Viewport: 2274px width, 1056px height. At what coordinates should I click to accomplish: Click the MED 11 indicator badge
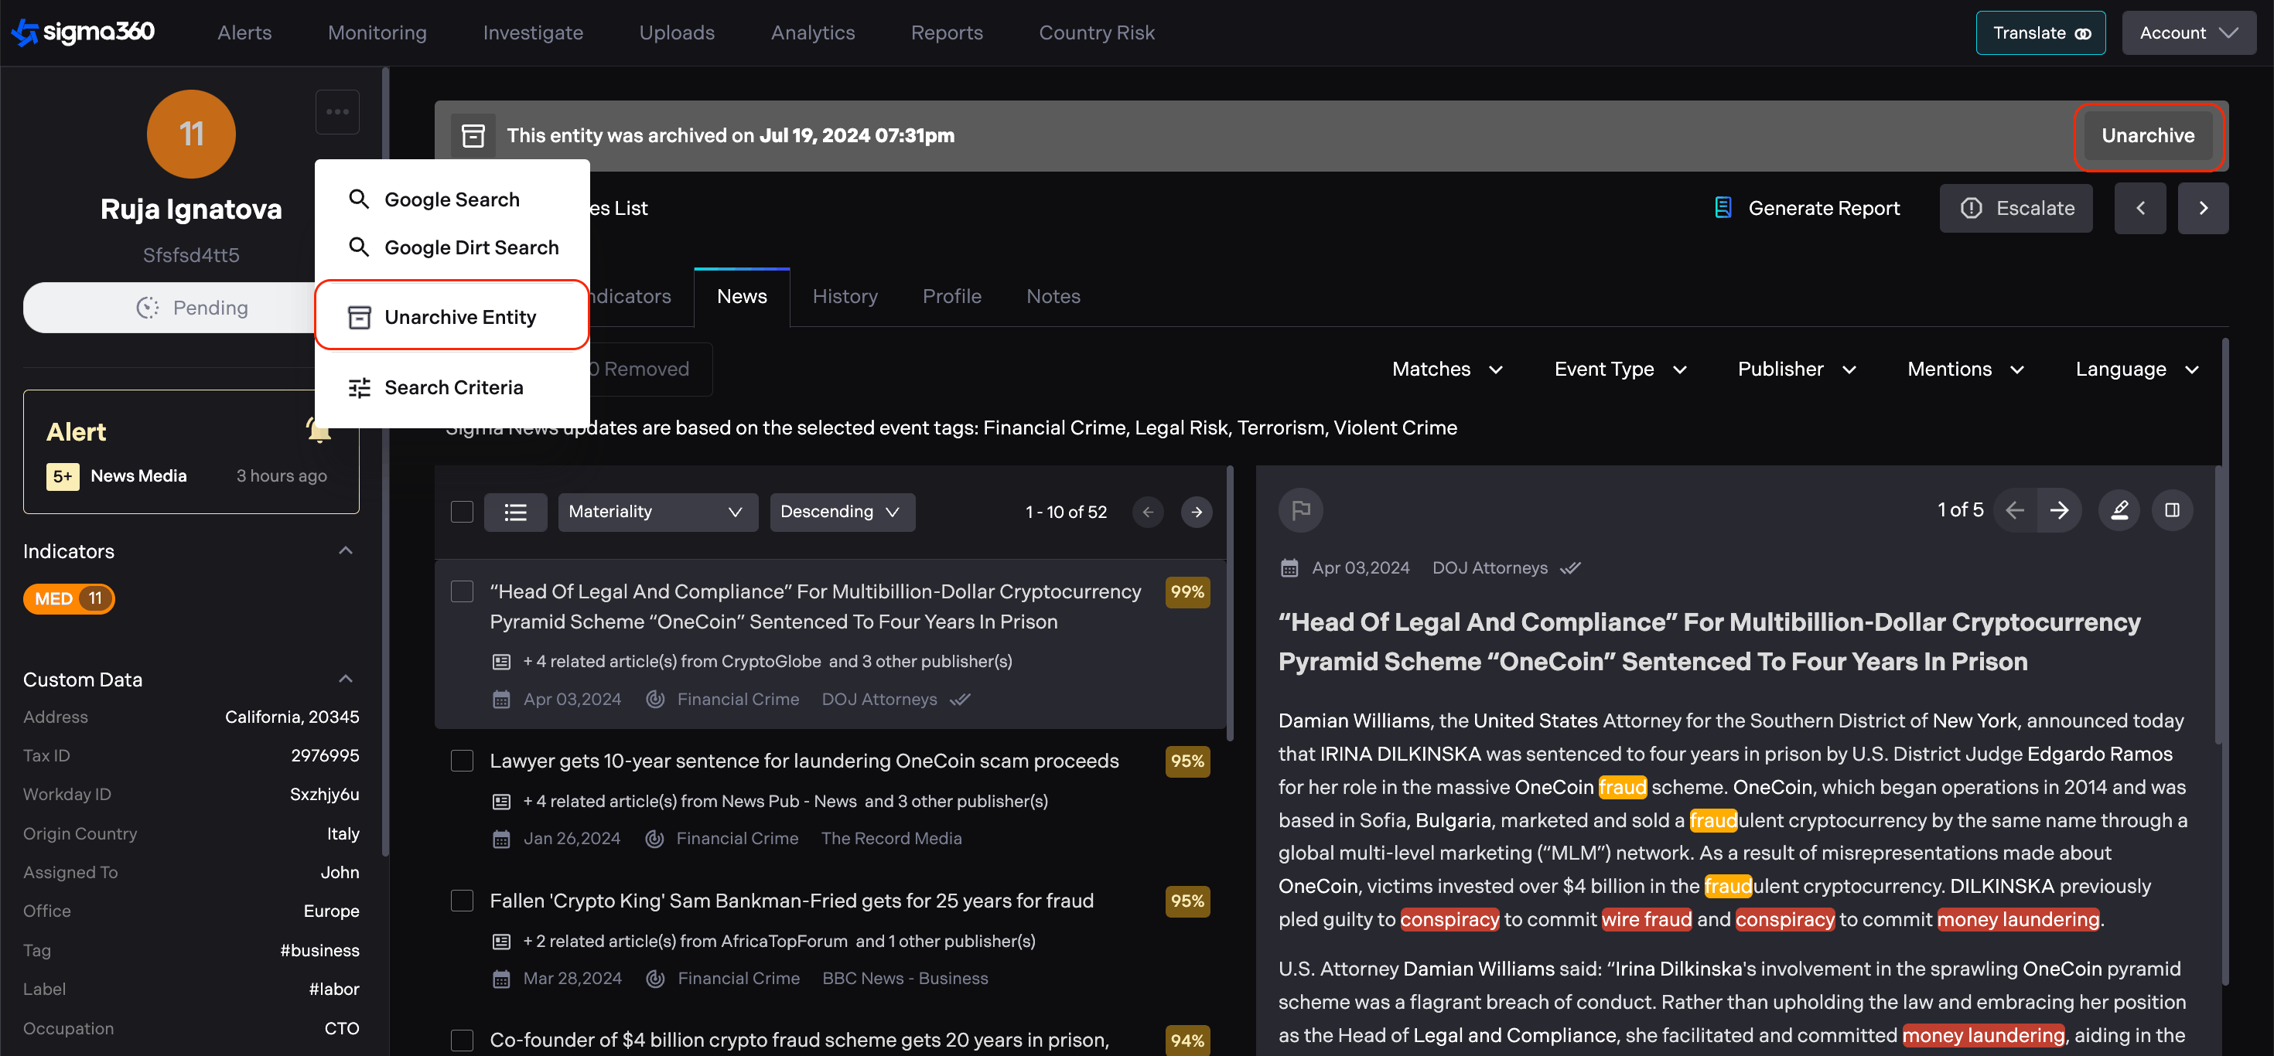click(x=69, y=598)
